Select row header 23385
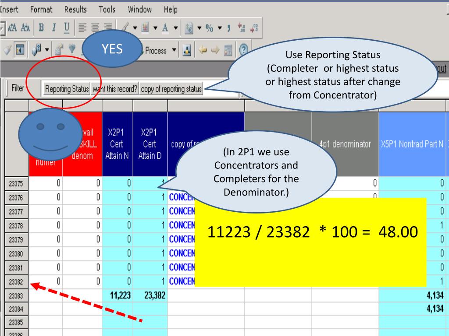 tap(16, 322)
